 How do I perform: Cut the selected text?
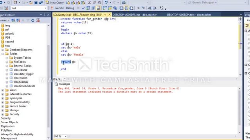point(89,3)
